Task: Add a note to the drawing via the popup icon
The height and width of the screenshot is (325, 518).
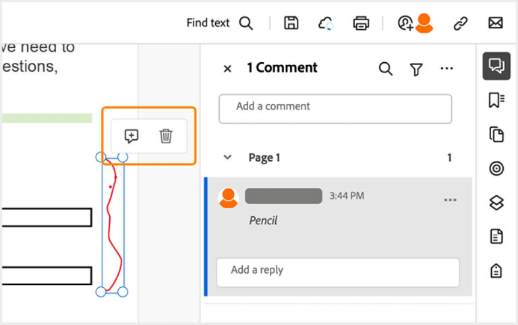Action: click(131, 136)
